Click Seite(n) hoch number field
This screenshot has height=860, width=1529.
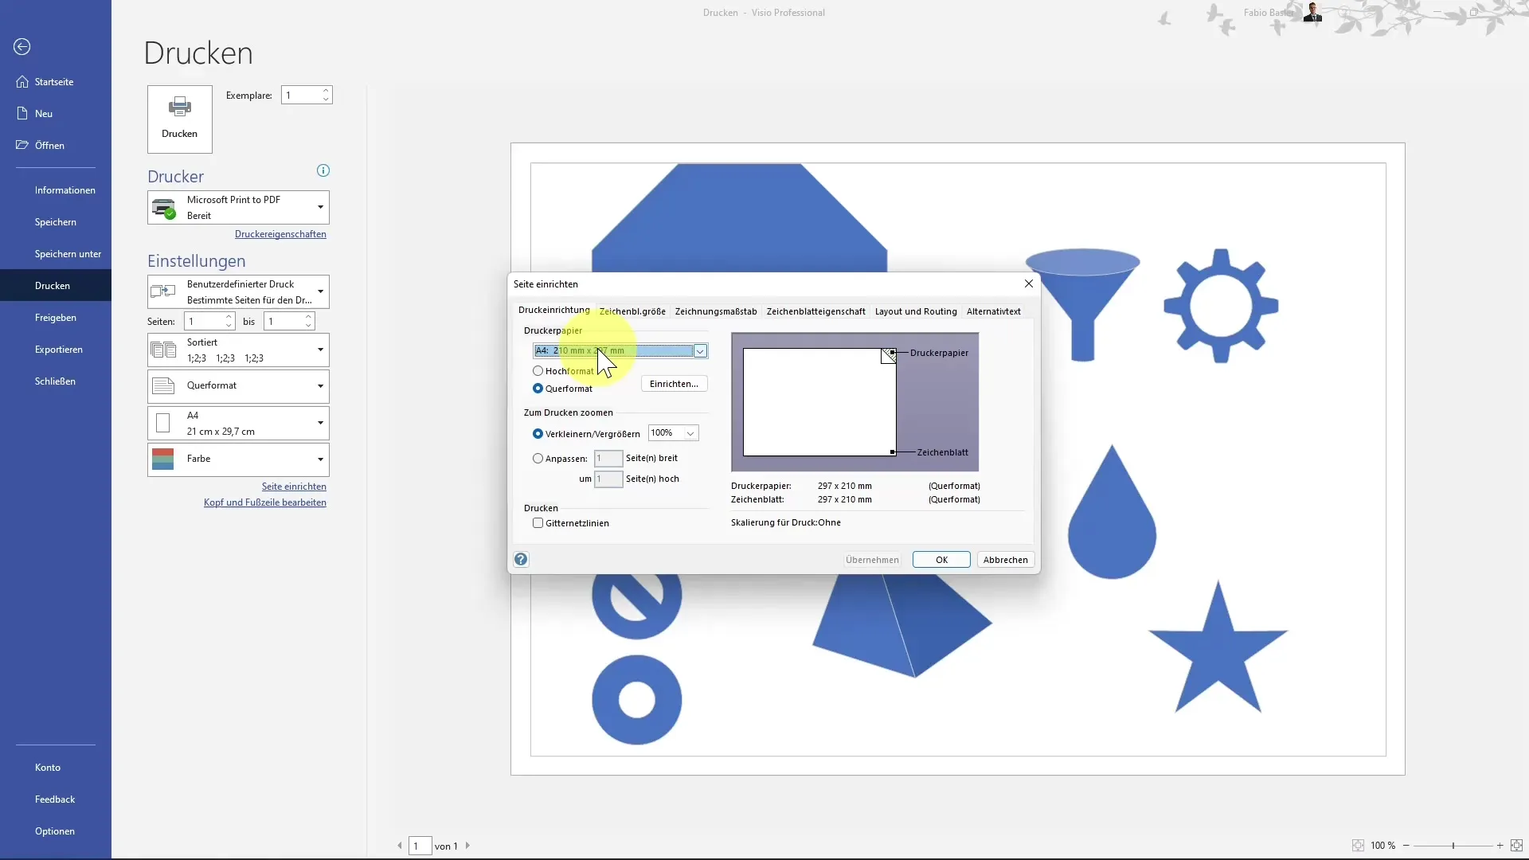[608, 479]
